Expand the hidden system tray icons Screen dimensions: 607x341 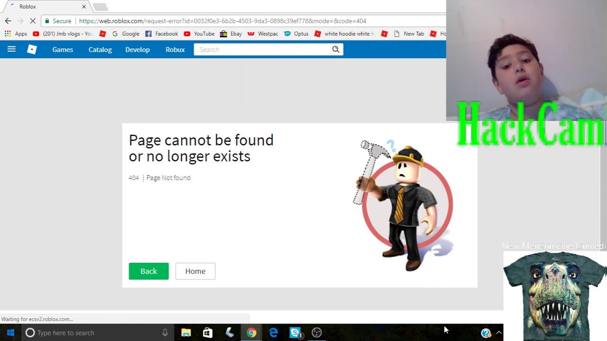498,332
